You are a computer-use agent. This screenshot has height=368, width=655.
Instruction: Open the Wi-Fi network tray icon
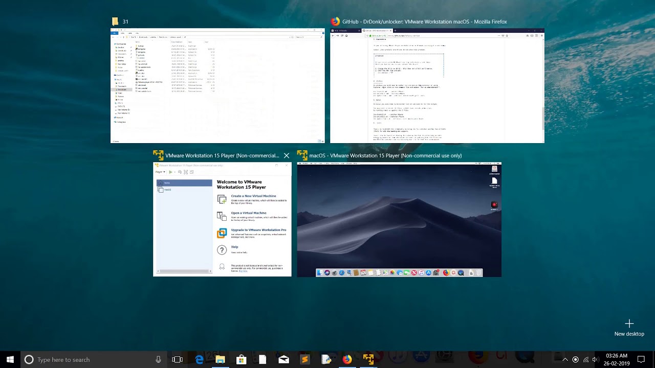pyautogui.click(x=586, y=359)
